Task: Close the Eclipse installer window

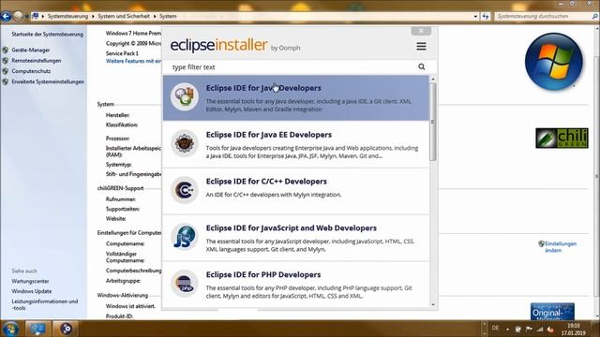Action: point(421,31)
